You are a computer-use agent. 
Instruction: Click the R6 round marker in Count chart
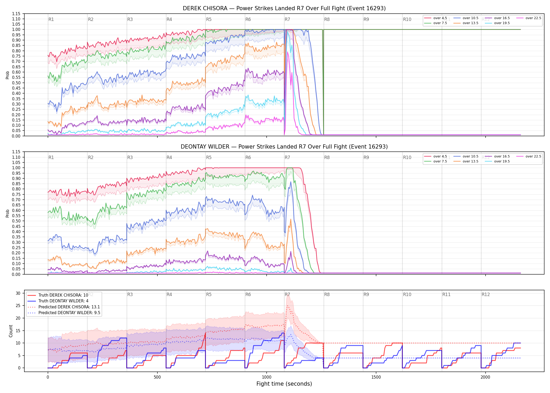tap(248, 294)
